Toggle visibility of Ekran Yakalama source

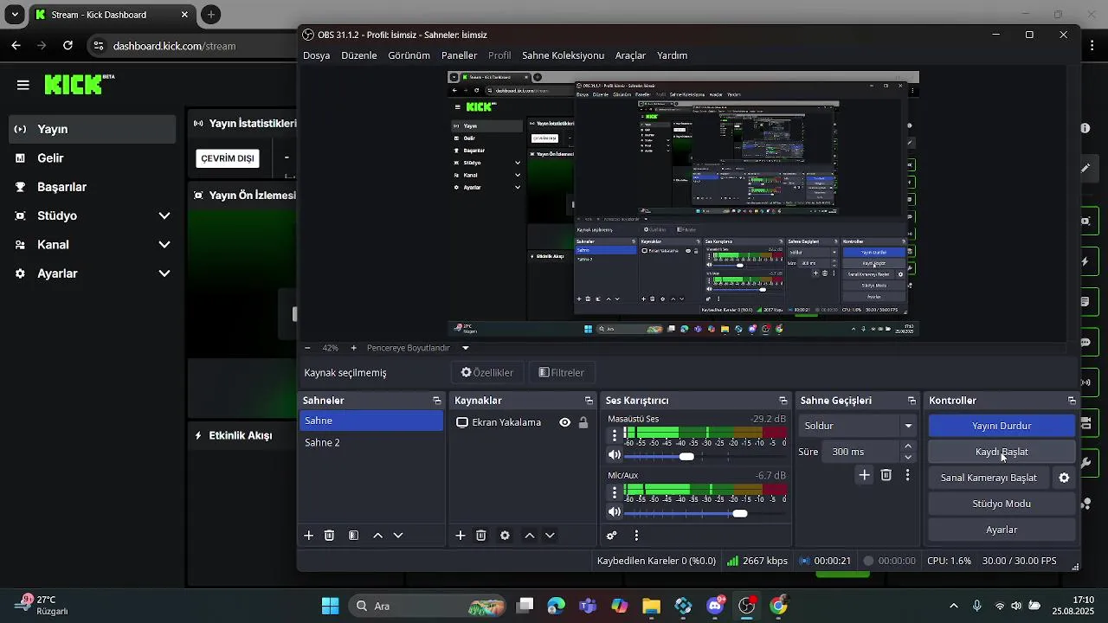[564, 422]
